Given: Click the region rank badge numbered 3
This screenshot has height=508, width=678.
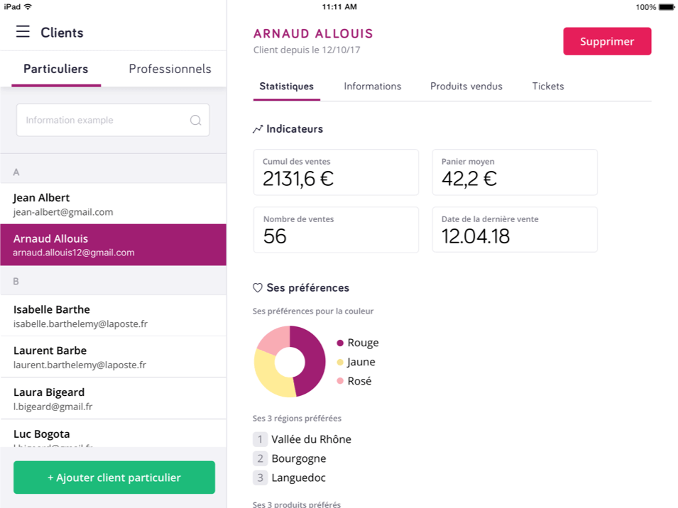Looking at the screenshot, I should (x=260, y=477).
